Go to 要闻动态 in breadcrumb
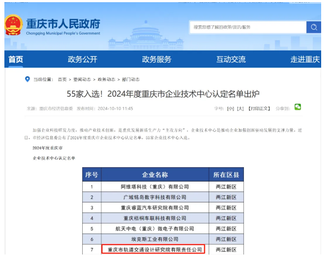The image size is (325, 266). (x=82, y=80)
